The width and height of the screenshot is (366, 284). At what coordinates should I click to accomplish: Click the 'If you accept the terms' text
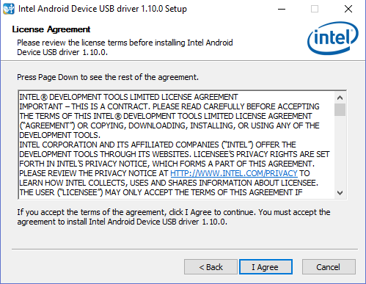click(x=174, y=217)
